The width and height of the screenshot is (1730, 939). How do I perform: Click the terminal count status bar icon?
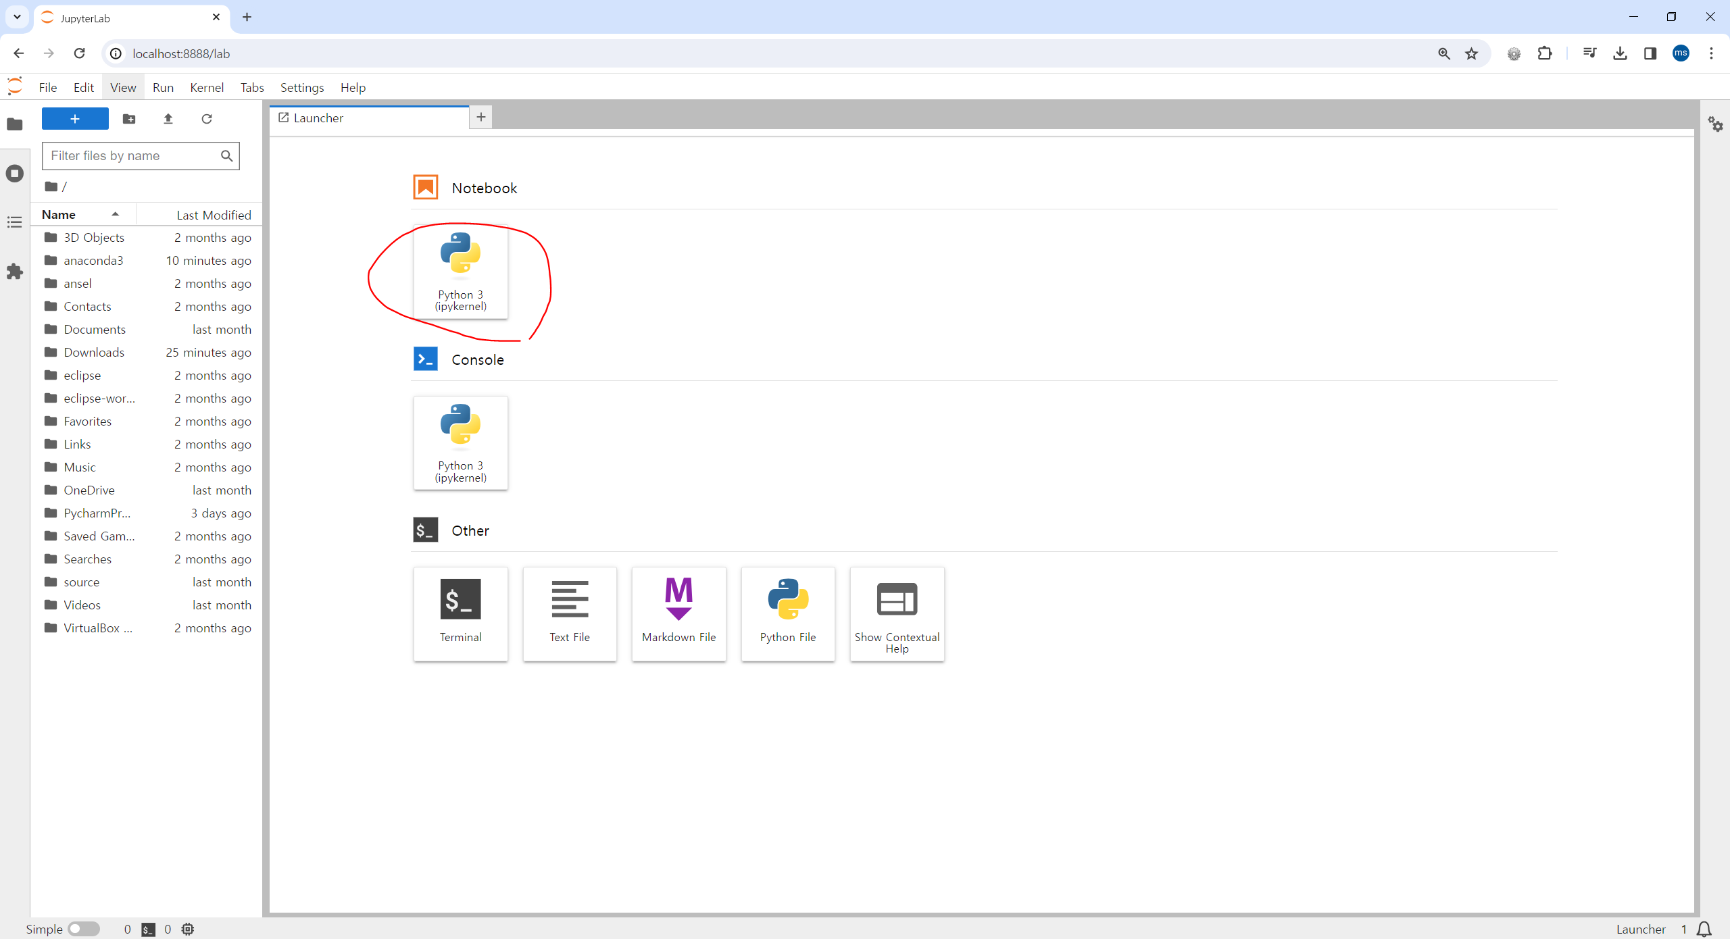click(x=148, y=930)
